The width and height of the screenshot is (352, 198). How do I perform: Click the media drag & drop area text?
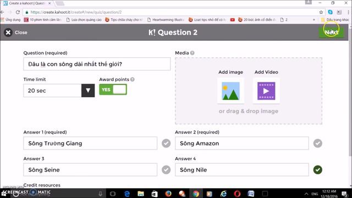coord(249,111)
